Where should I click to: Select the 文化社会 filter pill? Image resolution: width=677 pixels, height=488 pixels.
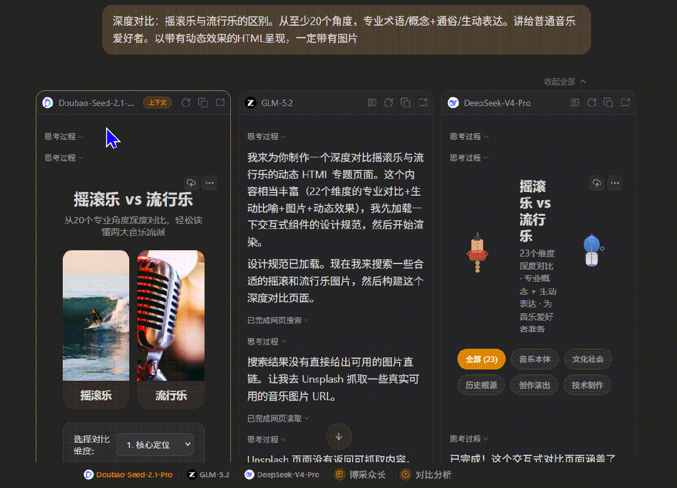point(588,359)
